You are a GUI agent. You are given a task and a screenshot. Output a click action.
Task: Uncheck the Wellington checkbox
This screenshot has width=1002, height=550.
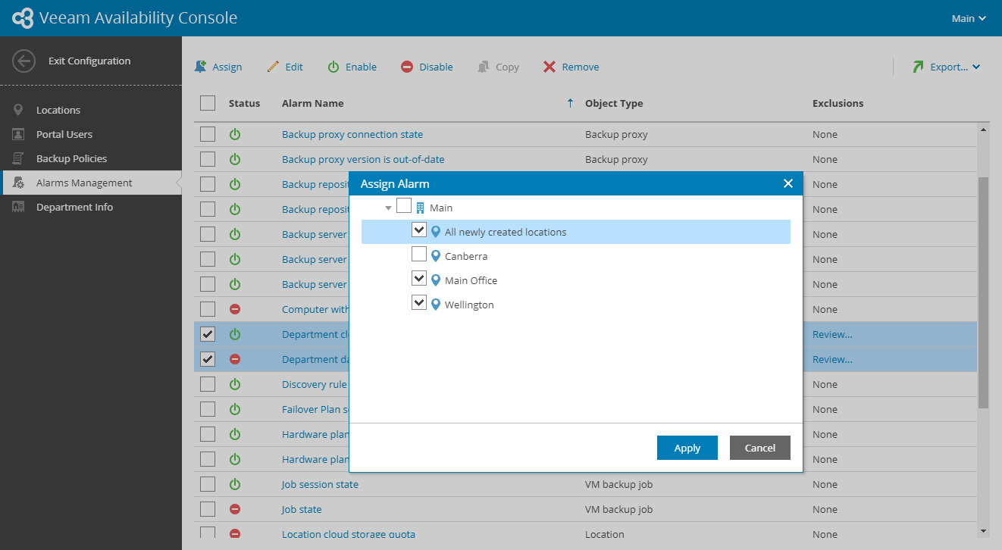tap(419, 302)
